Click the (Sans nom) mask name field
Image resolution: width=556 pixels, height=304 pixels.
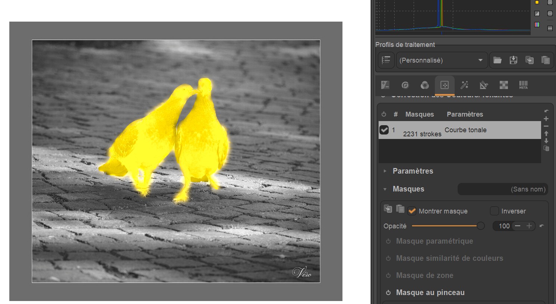tap(502, 189)
